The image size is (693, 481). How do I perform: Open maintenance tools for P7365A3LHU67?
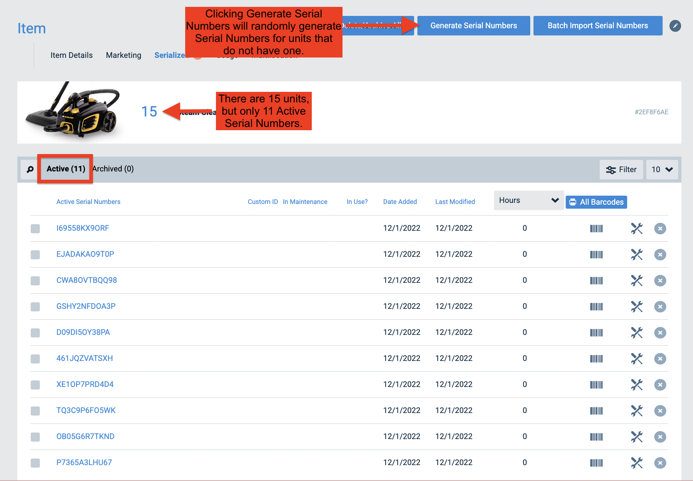[637, 463]
